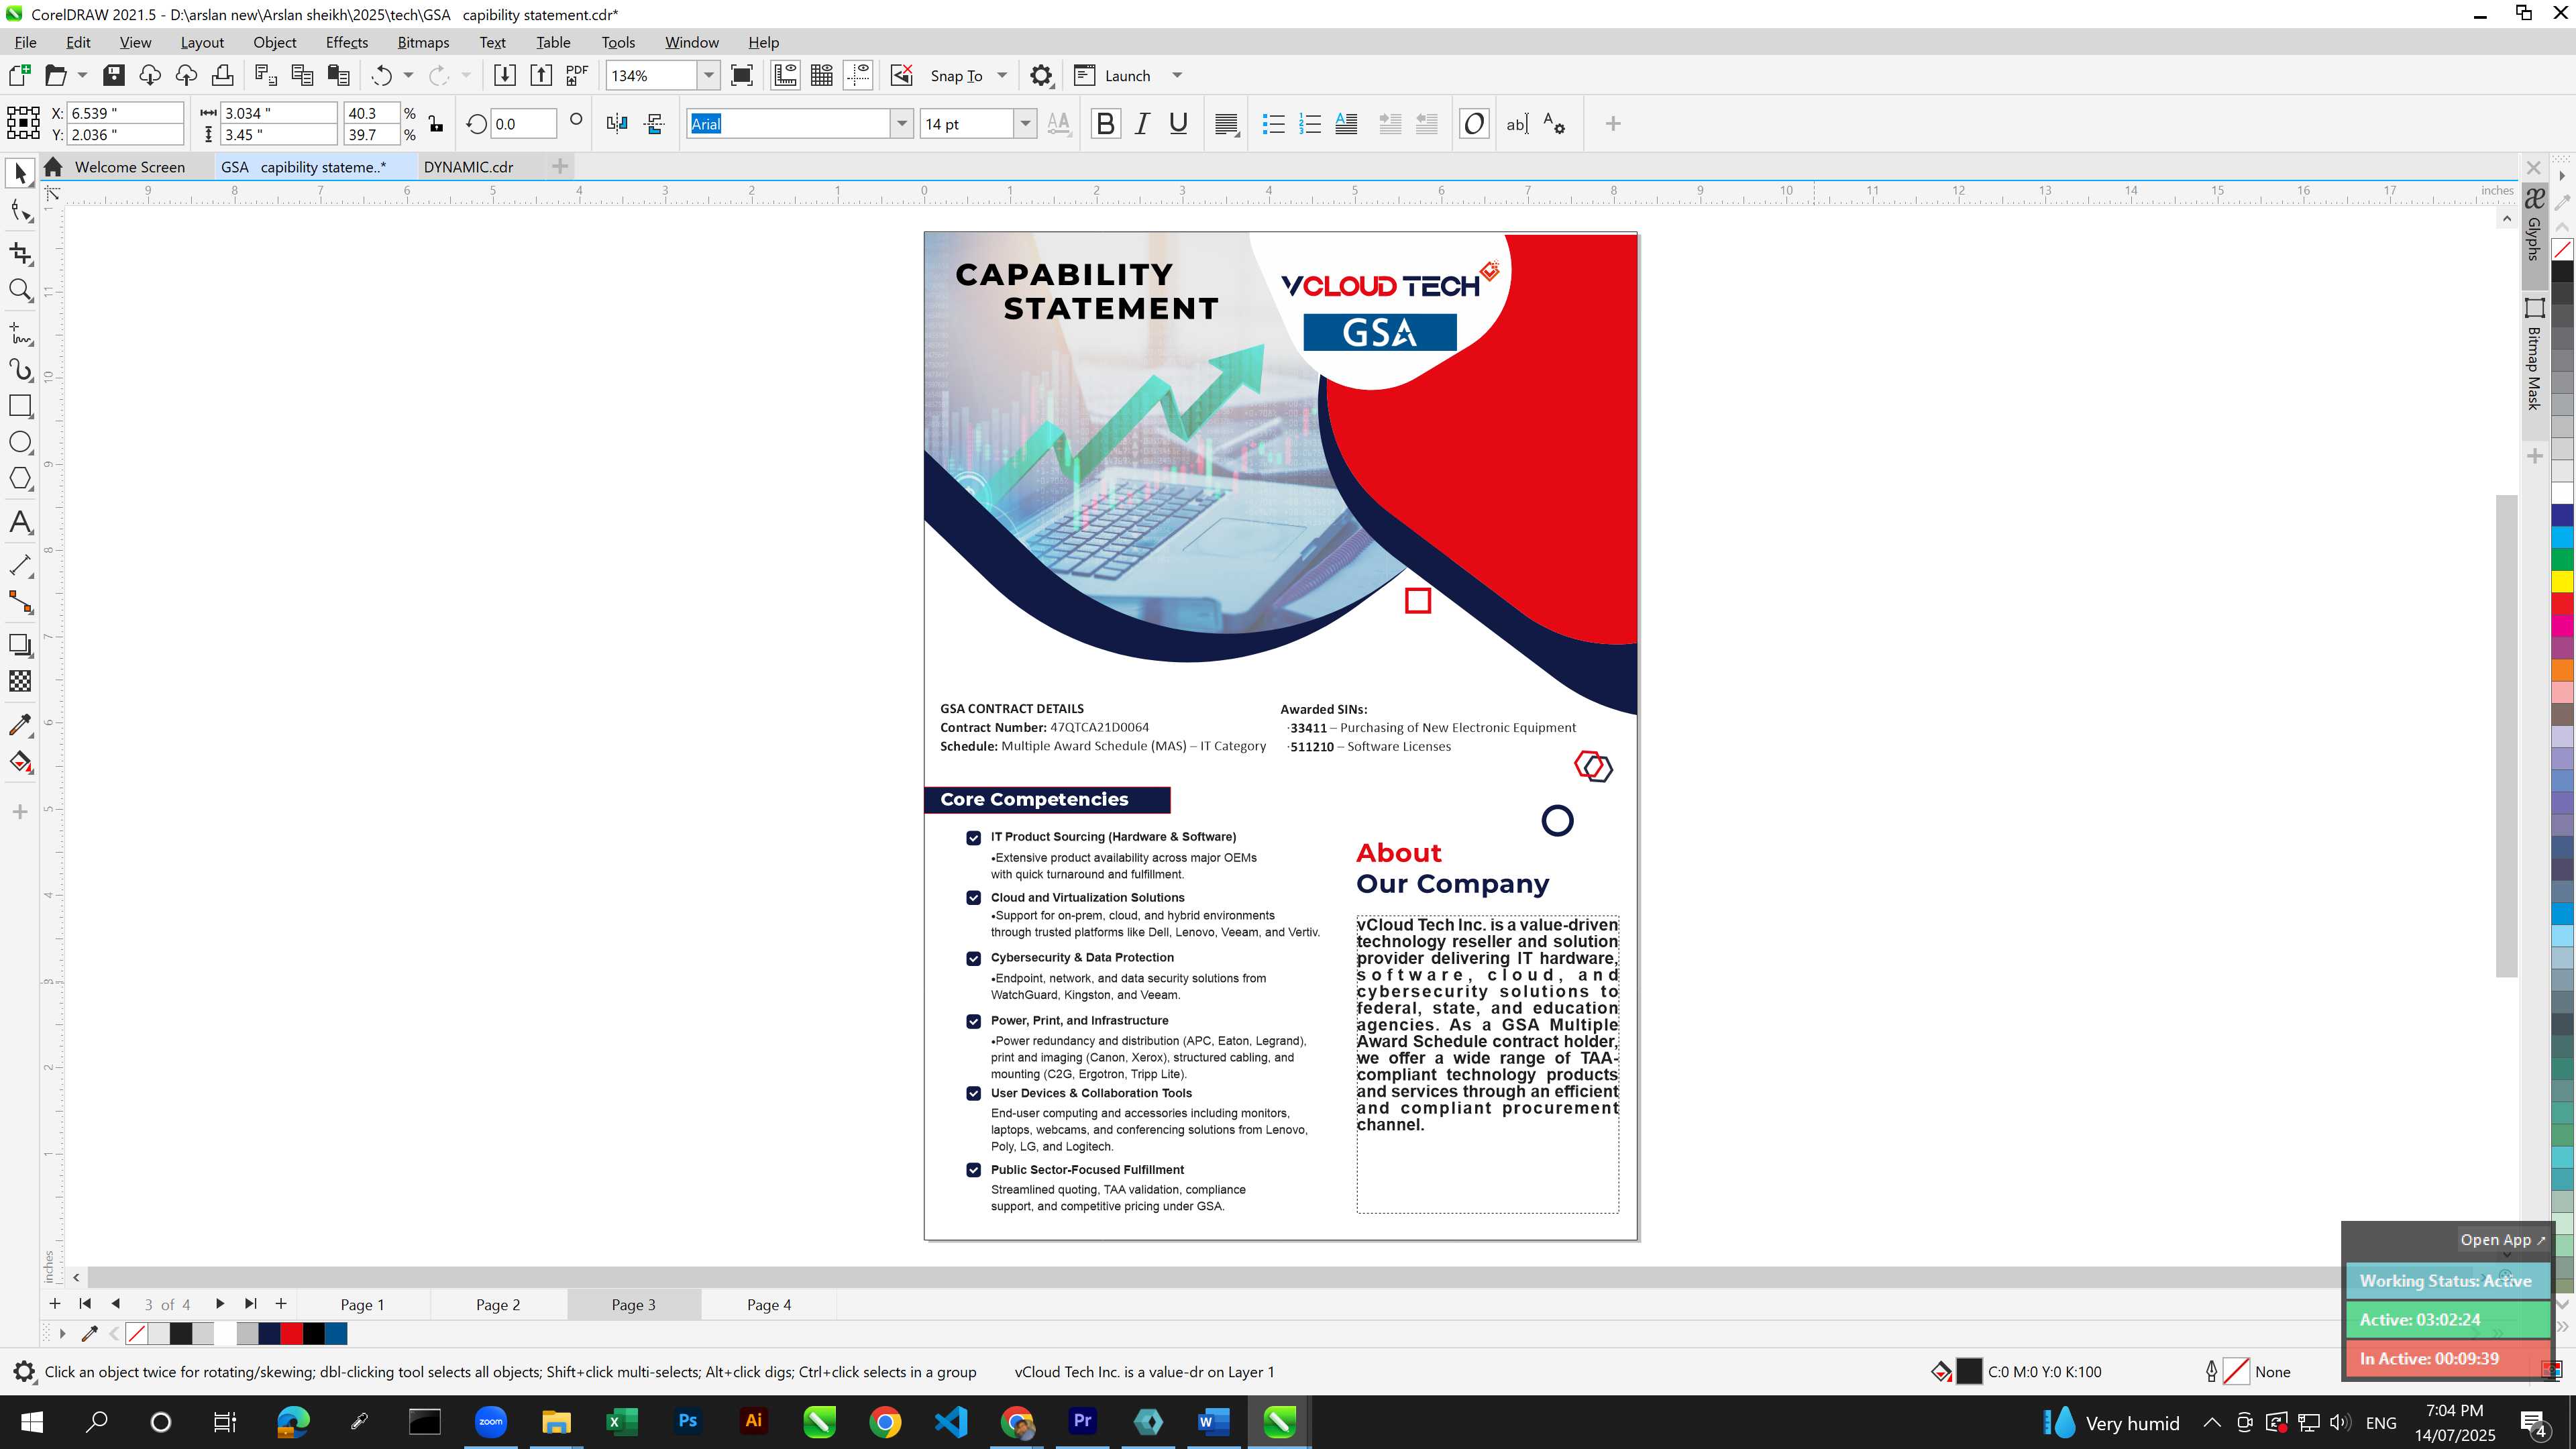Viewport: 2576px width, 1449px height.
Task: Toggle Underline text formatting
Action: pos(1178,124)
